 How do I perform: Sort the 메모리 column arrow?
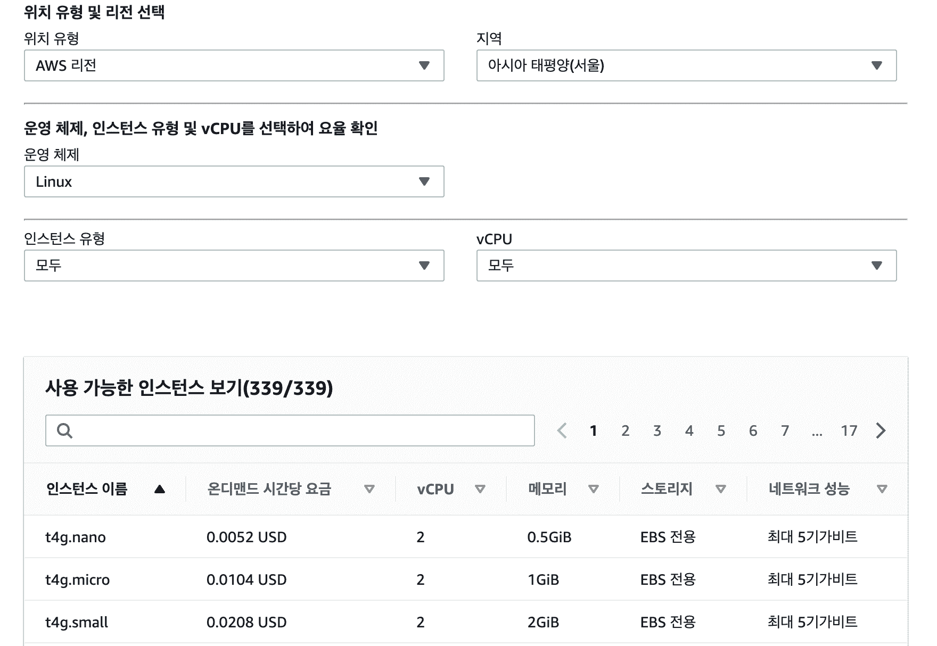pos(593,489)
